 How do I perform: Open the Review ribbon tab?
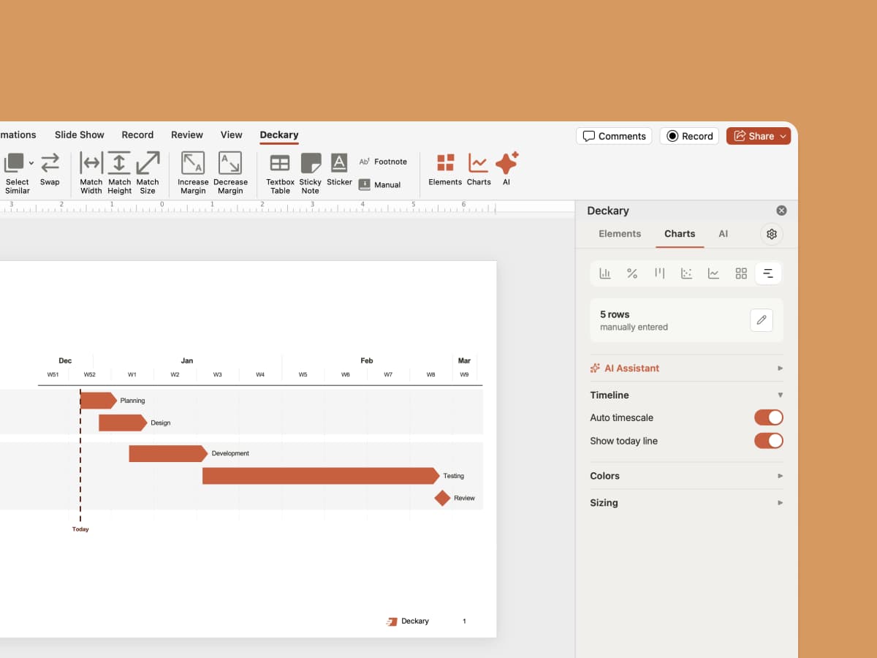(187, 135)
